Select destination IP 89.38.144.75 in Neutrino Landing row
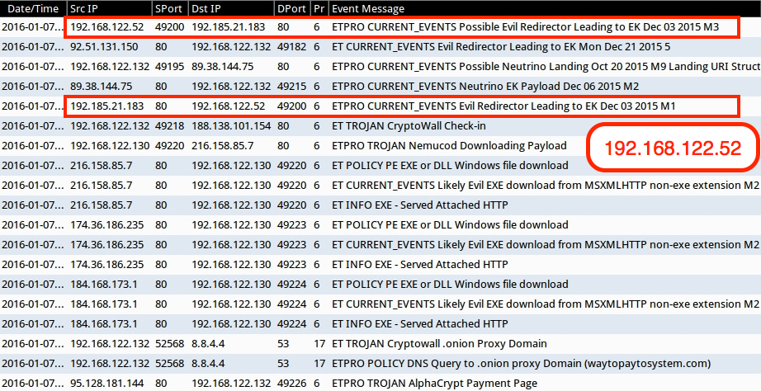 point(223,67)
